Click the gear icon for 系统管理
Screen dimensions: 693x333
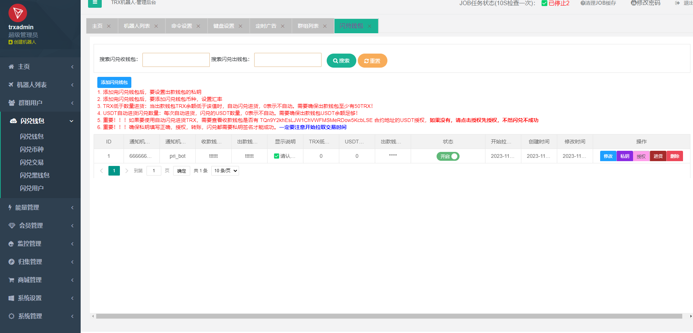[11, 316]
